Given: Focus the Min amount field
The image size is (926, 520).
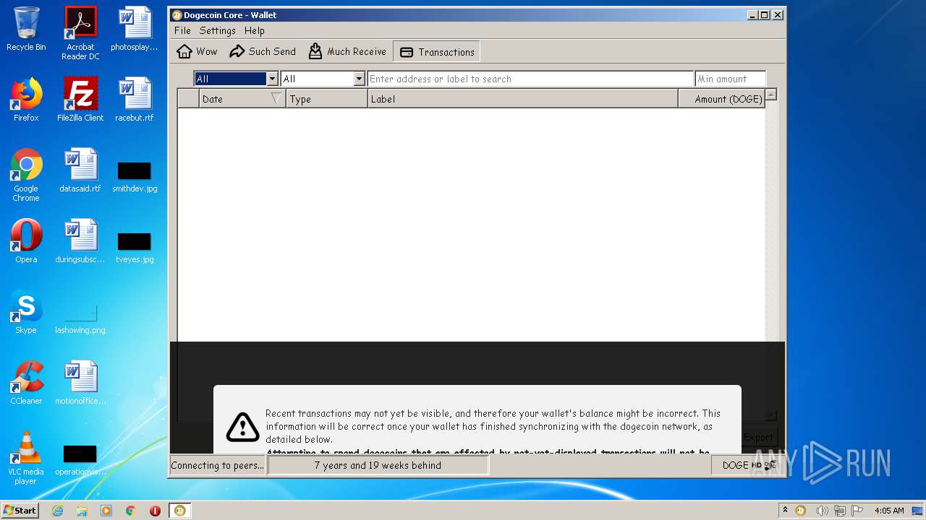Looking at the screenshot, I should [730, 79].
